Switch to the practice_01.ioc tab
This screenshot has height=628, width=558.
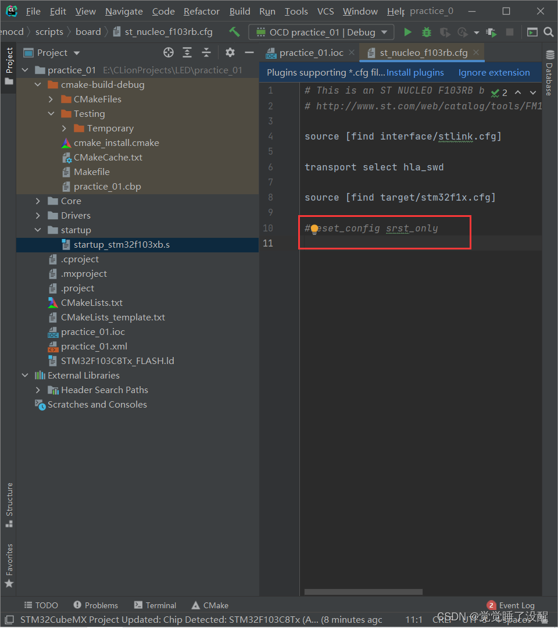pyautogui.click(x=311, y=53)
